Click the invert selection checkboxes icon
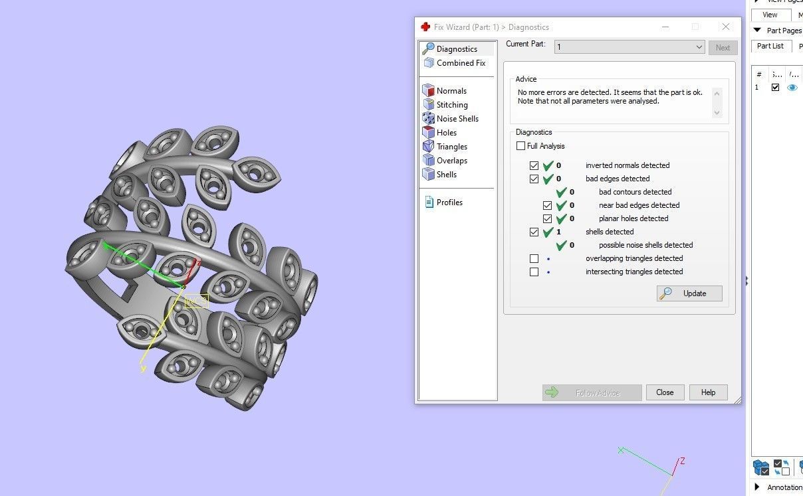This screenshot has width=803, height=496. point(782,467)
